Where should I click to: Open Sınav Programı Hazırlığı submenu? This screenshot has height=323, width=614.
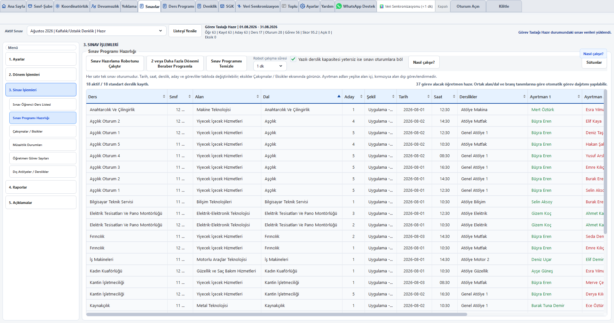point(43,118)
